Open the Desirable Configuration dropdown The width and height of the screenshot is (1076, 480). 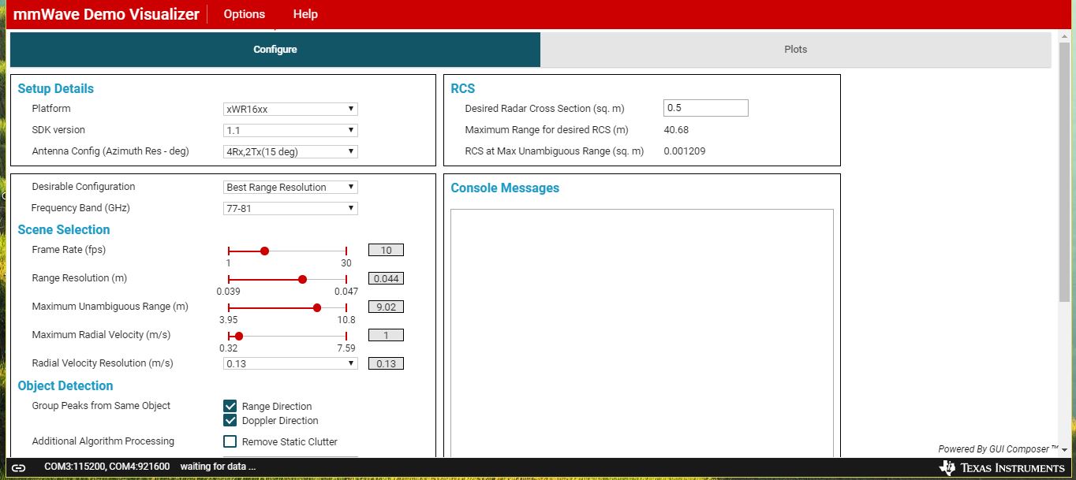tap(290, 187)
